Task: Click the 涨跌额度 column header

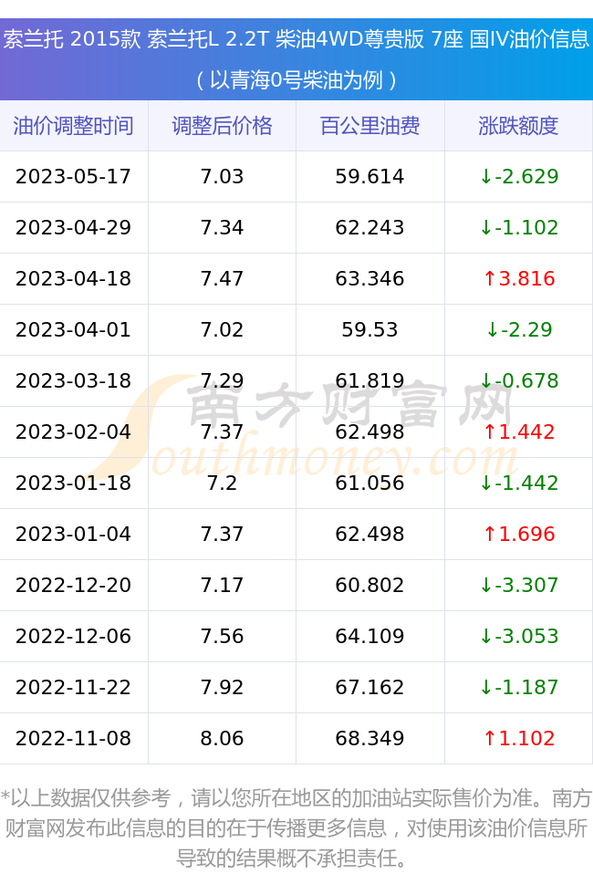Action: point(518,126)
